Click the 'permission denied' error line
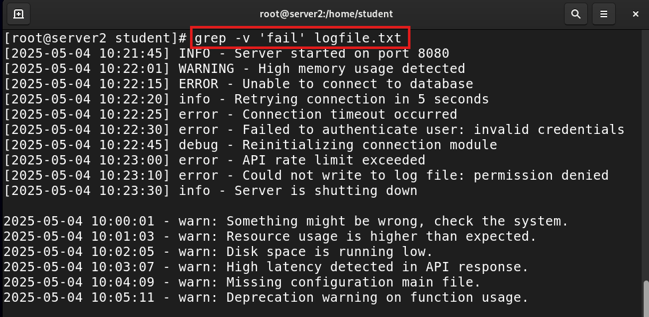Image resolution: width=649 pixels, height=317 pixels. 306,176
